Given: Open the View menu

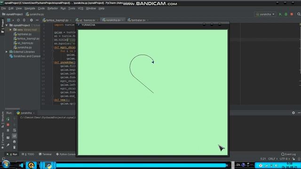Looking at the screenshot, I should tap(19, 8).
